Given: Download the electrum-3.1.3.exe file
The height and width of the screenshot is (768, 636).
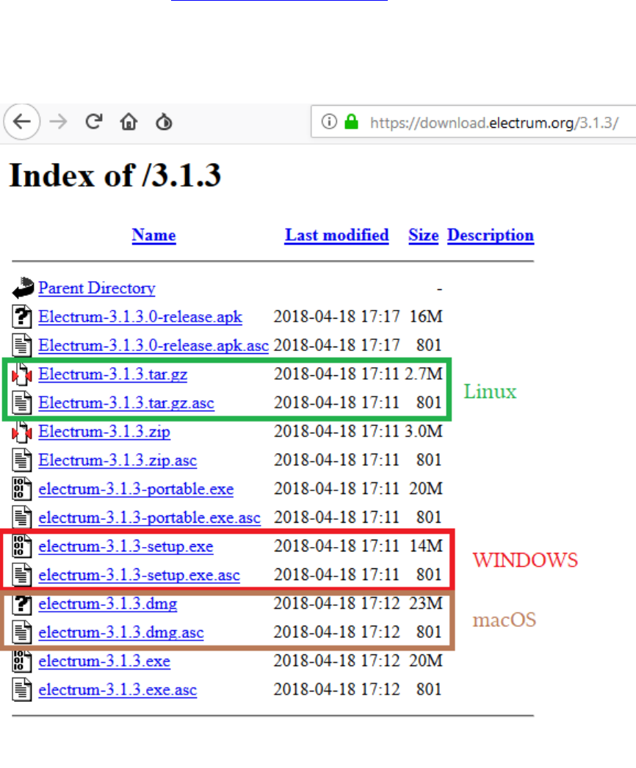Looking at the screenshot, I should click(x=104, y=661).
